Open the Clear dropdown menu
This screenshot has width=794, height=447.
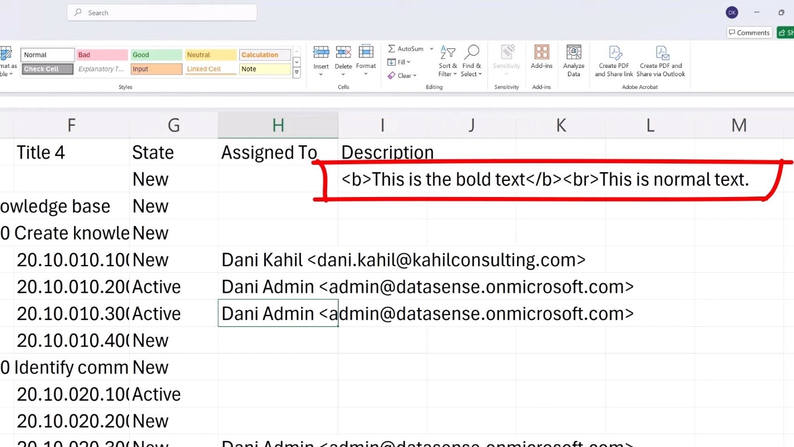[x=414, y=75]
